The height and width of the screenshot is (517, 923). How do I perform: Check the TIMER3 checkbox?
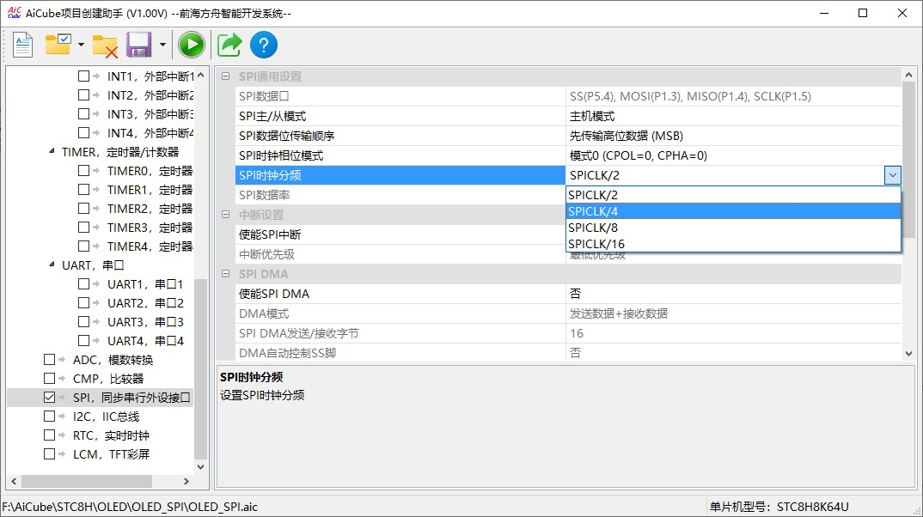click(83, 227)
